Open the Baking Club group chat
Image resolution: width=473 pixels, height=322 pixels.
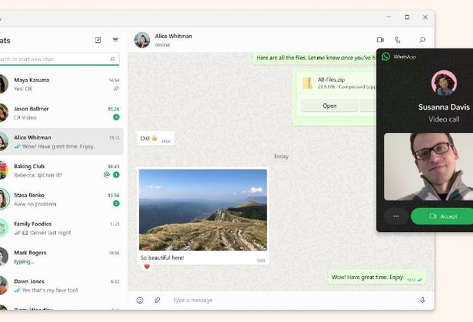pos(61,170)
